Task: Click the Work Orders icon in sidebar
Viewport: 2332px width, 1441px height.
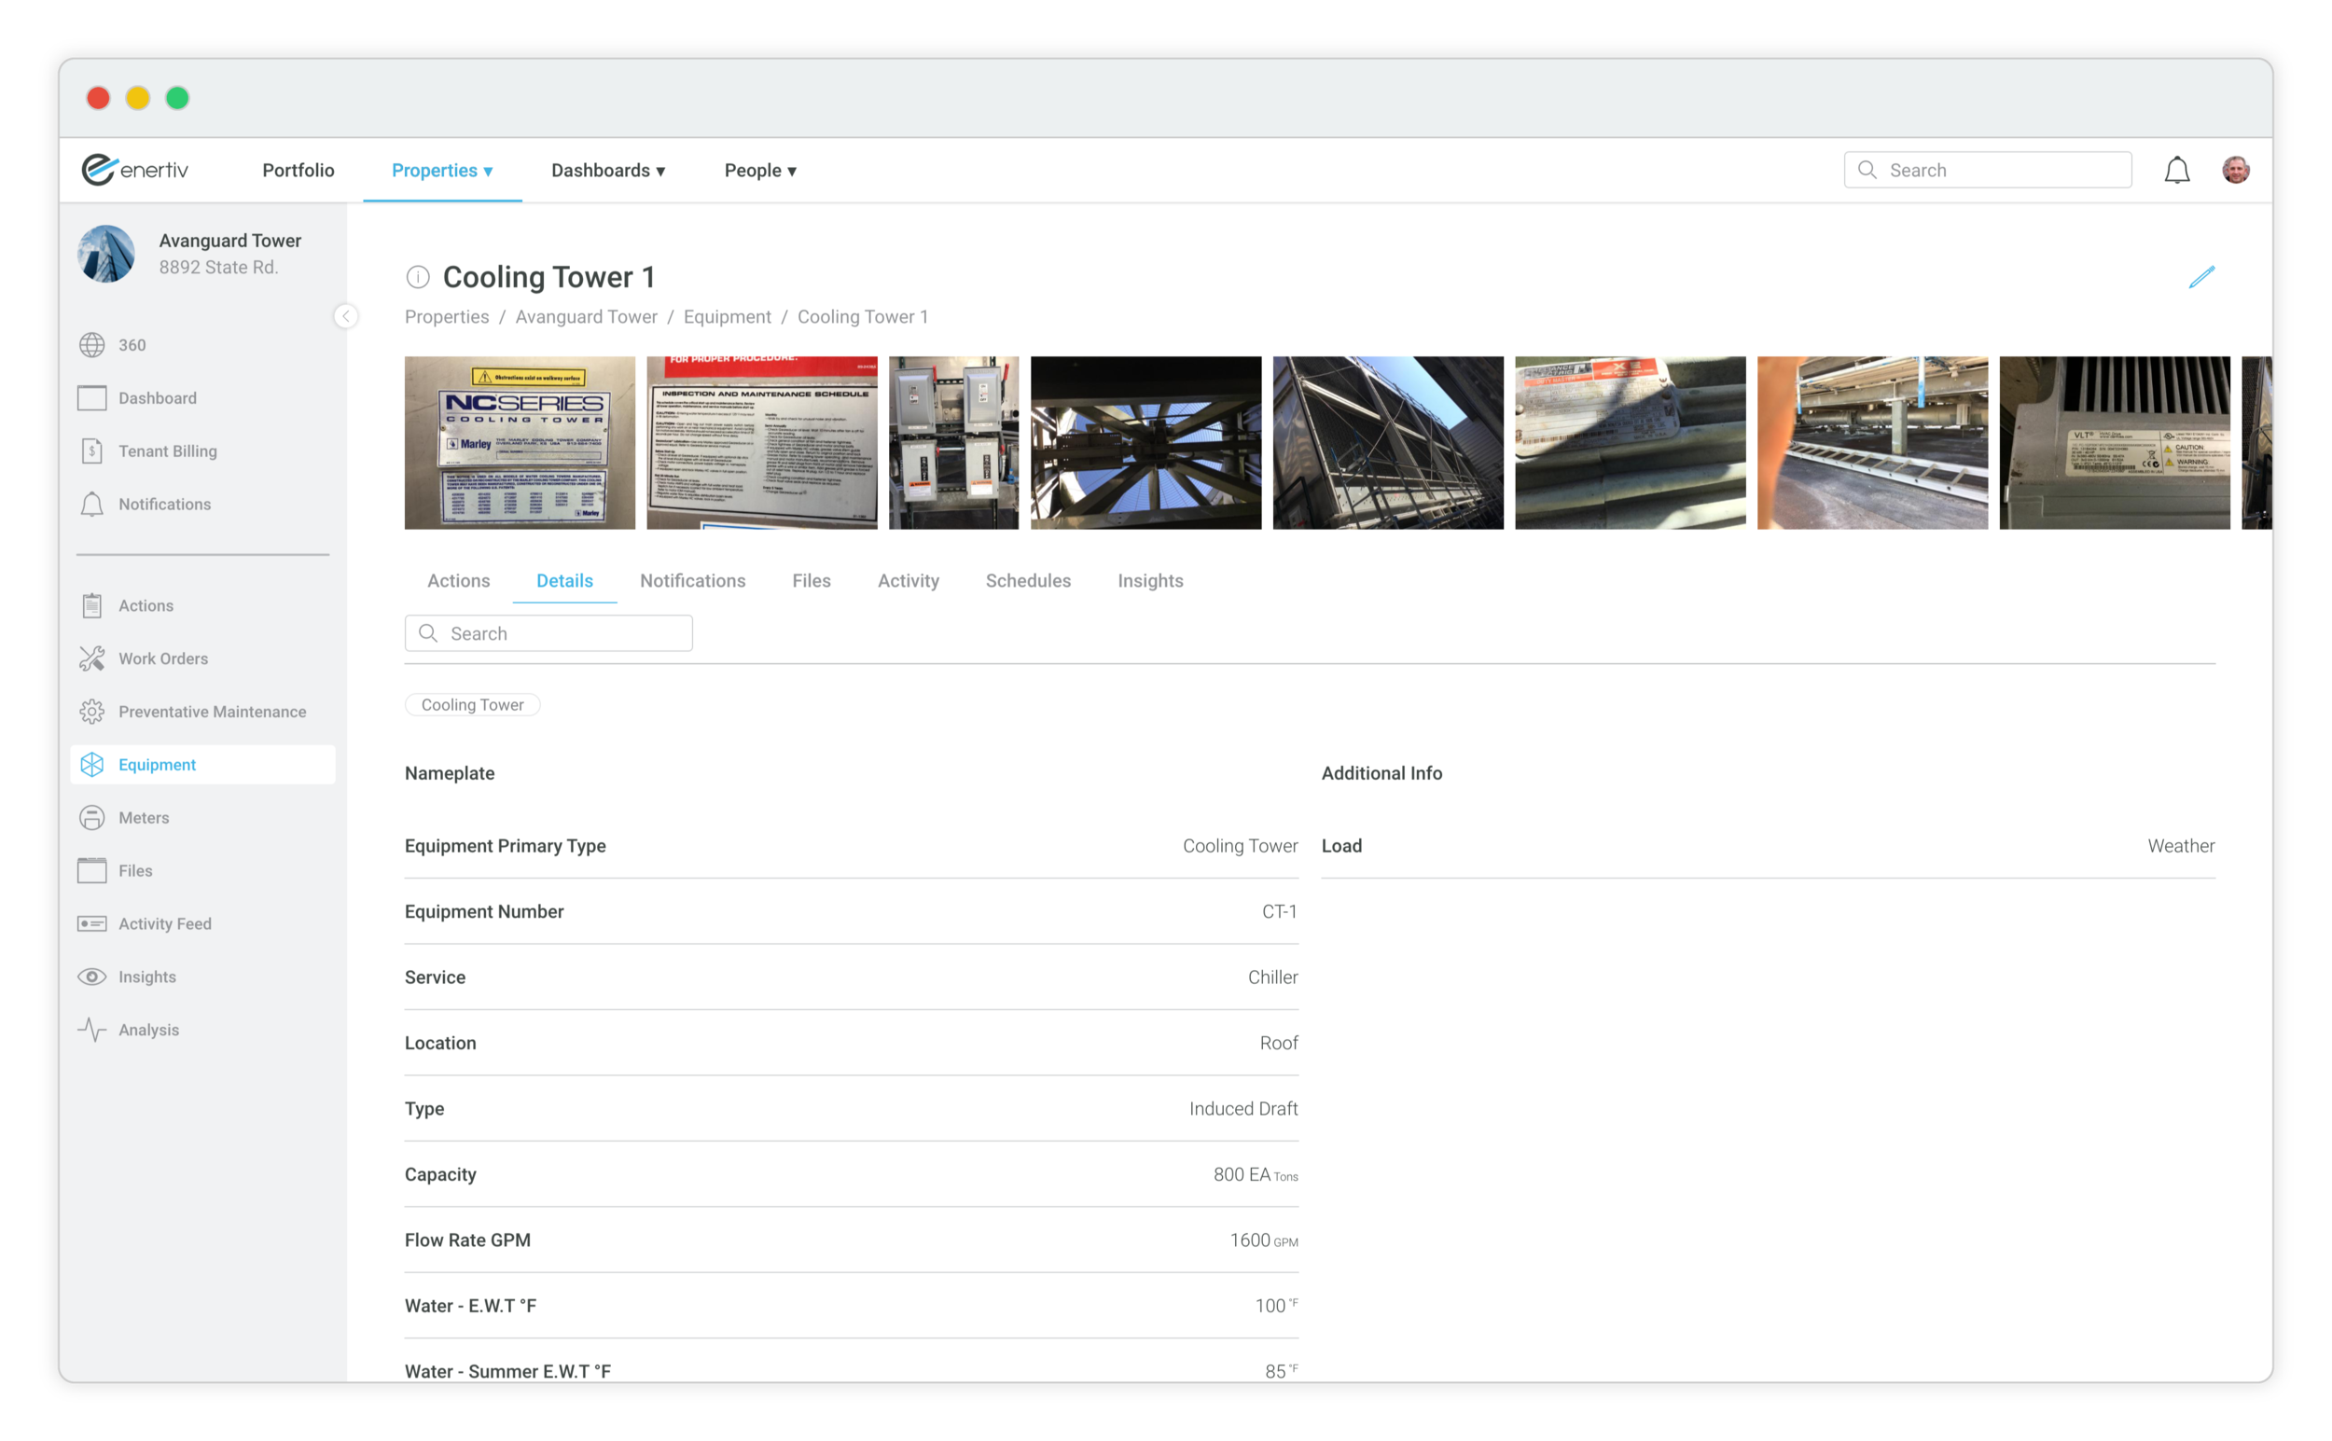Action: [93, 658]
